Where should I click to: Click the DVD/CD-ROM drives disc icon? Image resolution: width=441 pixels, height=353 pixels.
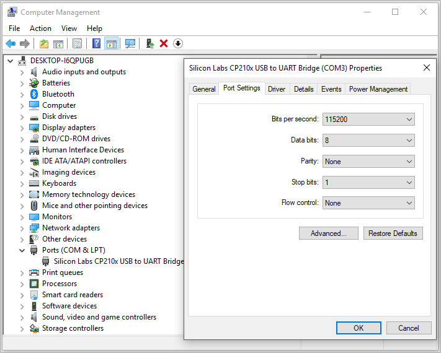34,139
